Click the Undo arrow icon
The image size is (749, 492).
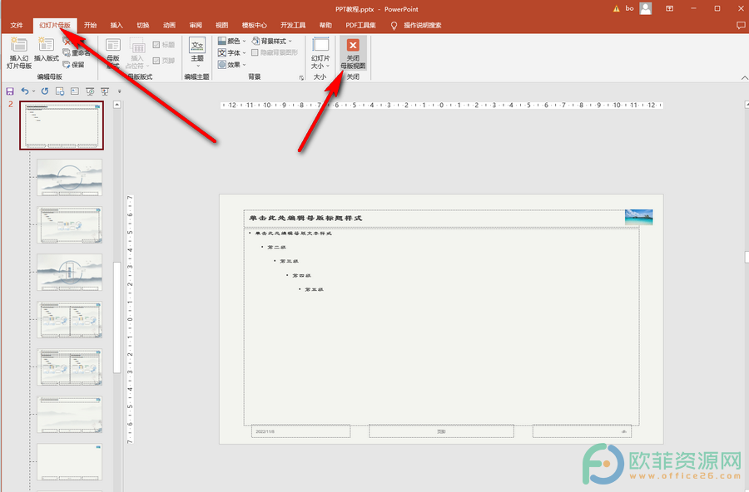[x=24, y=91]
